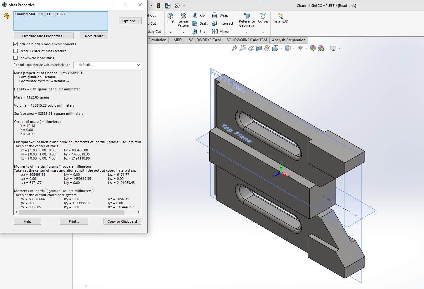Expand the Options gear dropdown arrow
The width and height of the screenshot is (424, 289).
click(x=184, y=6)
